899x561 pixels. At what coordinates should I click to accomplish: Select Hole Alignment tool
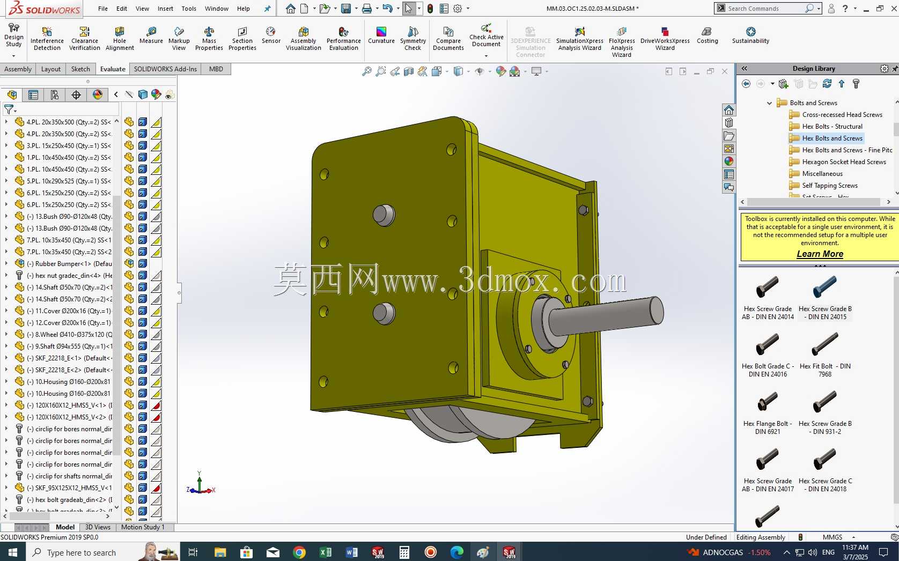(x=120, y=39)
